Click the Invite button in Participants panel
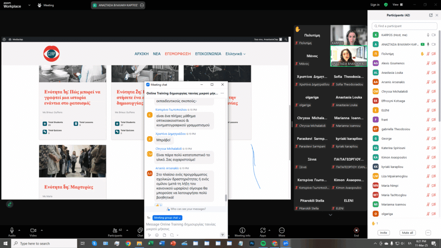Image resolution: width=441 pixels, height=248 pixels. [383, 232]
